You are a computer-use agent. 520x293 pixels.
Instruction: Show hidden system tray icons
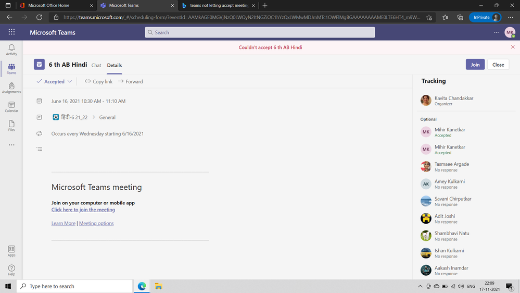tap(420, 286)
